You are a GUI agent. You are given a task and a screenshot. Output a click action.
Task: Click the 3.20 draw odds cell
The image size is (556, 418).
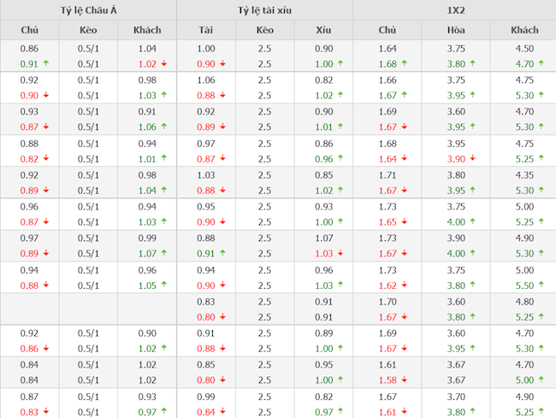pos(456,397)
